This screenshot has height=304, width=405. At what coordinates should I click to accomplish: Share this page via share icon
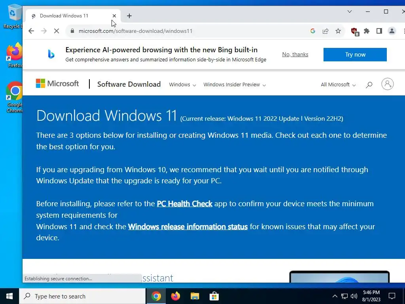coord(326,31)
